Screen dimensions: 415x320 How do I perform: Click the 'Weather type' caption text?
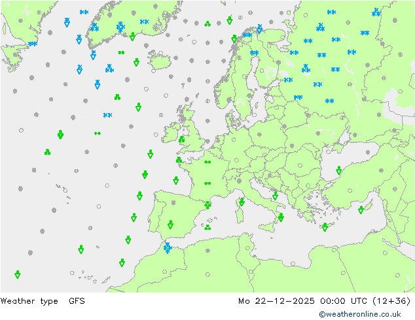(x=29, y=300)
